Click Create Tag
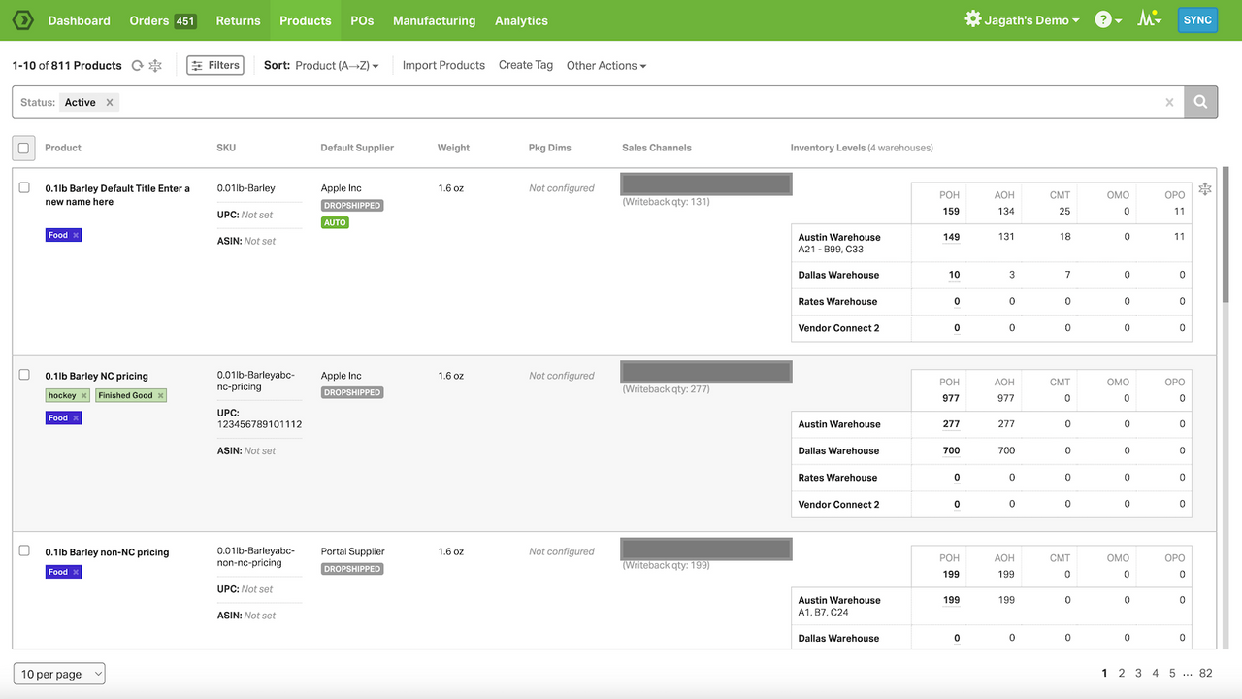Image resolution: width=1242 pixels, height=699 pixels. pyautogui.click(x=526, y=65)
